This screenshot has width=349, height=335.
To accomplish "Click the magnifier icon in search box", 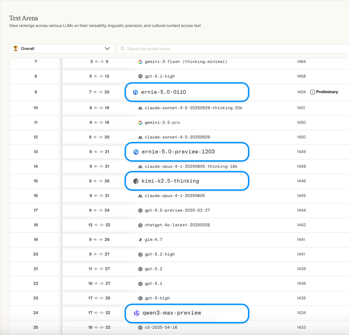I will [123, 49].
